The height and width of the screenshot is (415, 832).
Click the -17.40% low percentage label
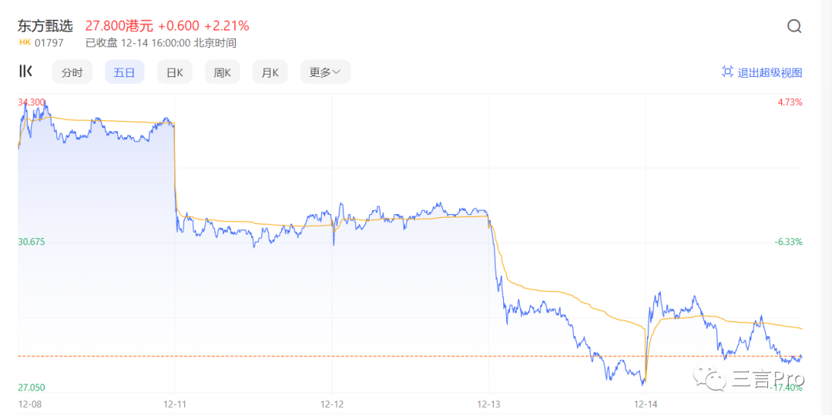point(787,387)
